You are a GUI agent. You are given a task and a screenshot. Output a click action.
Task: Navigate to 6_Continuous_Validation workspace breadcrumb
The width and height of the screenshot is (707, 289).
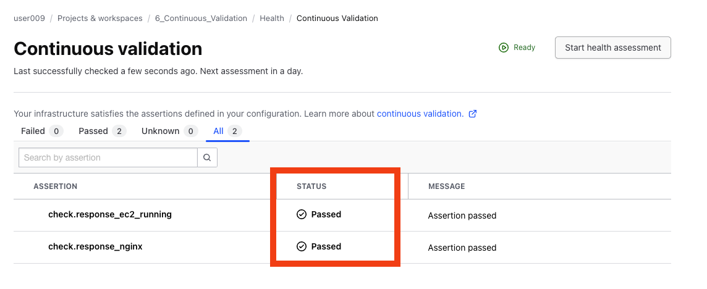pos(201,19)
